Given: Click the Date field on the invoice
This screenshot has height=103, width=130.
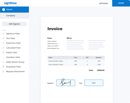Looking at the screenshot, I should (94, 83).
